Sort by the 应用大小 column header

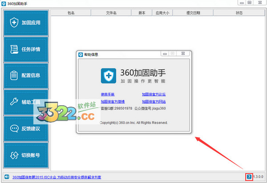click(162, 13)
